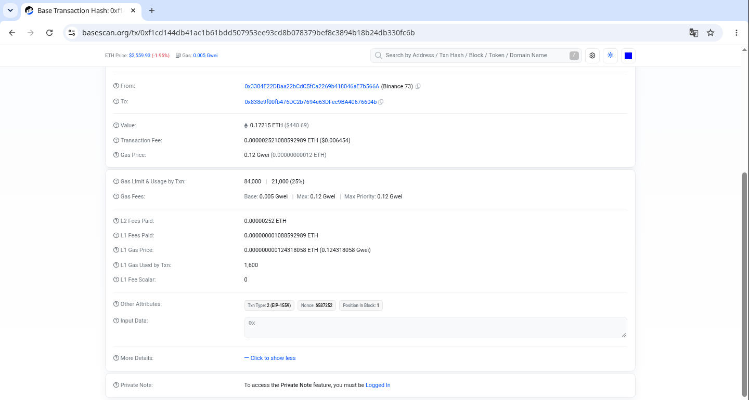This screenshot has width=749, height=400.
Task: Collapse details with Click to show less
Action: pos(270,358)
